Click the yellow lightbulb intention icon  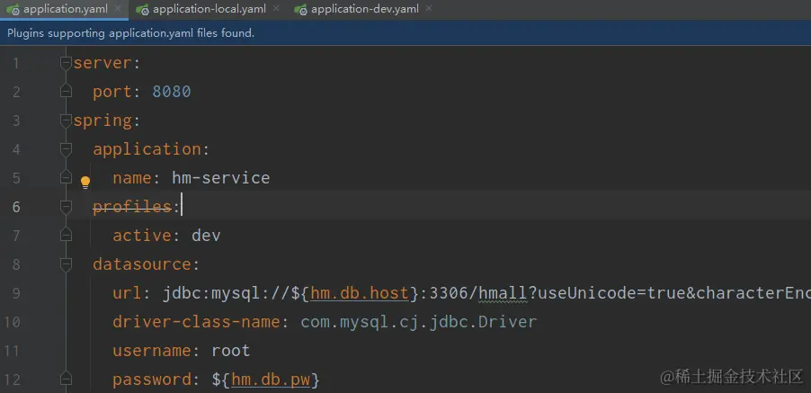tap(85, 182)
